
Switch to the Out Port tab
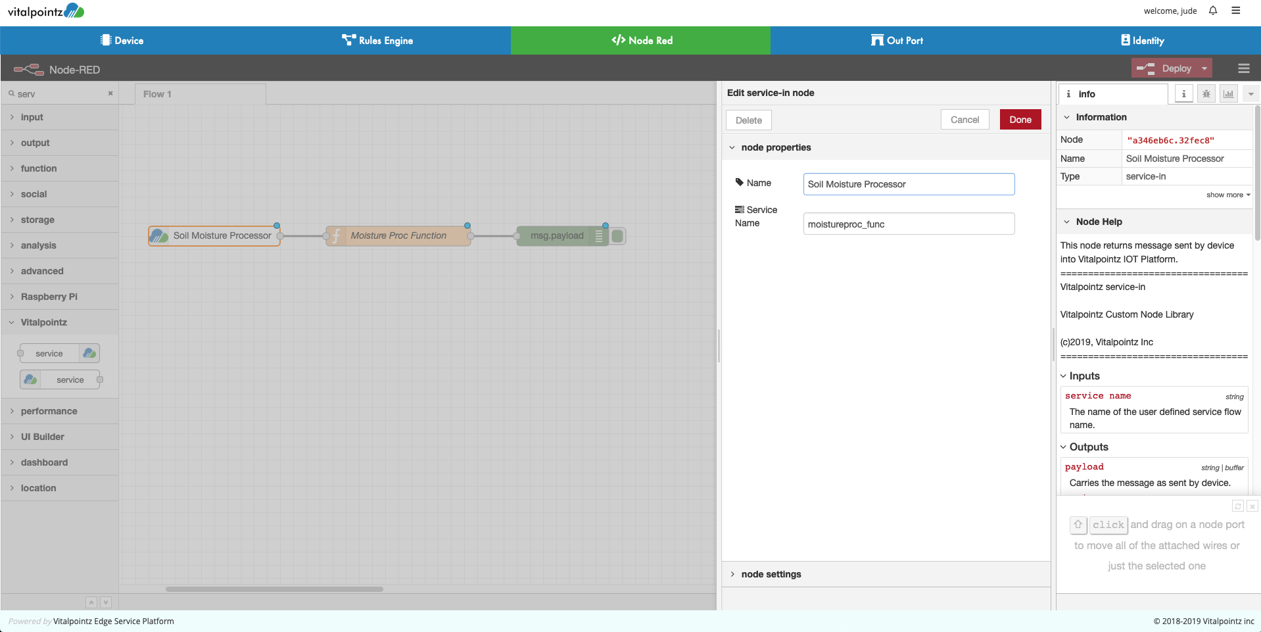(897, 40)
